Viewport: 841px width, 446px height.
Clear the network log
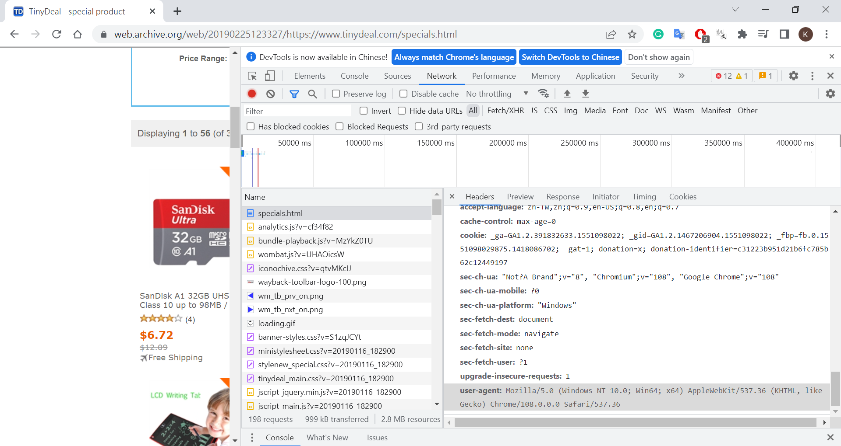(271, 94)
